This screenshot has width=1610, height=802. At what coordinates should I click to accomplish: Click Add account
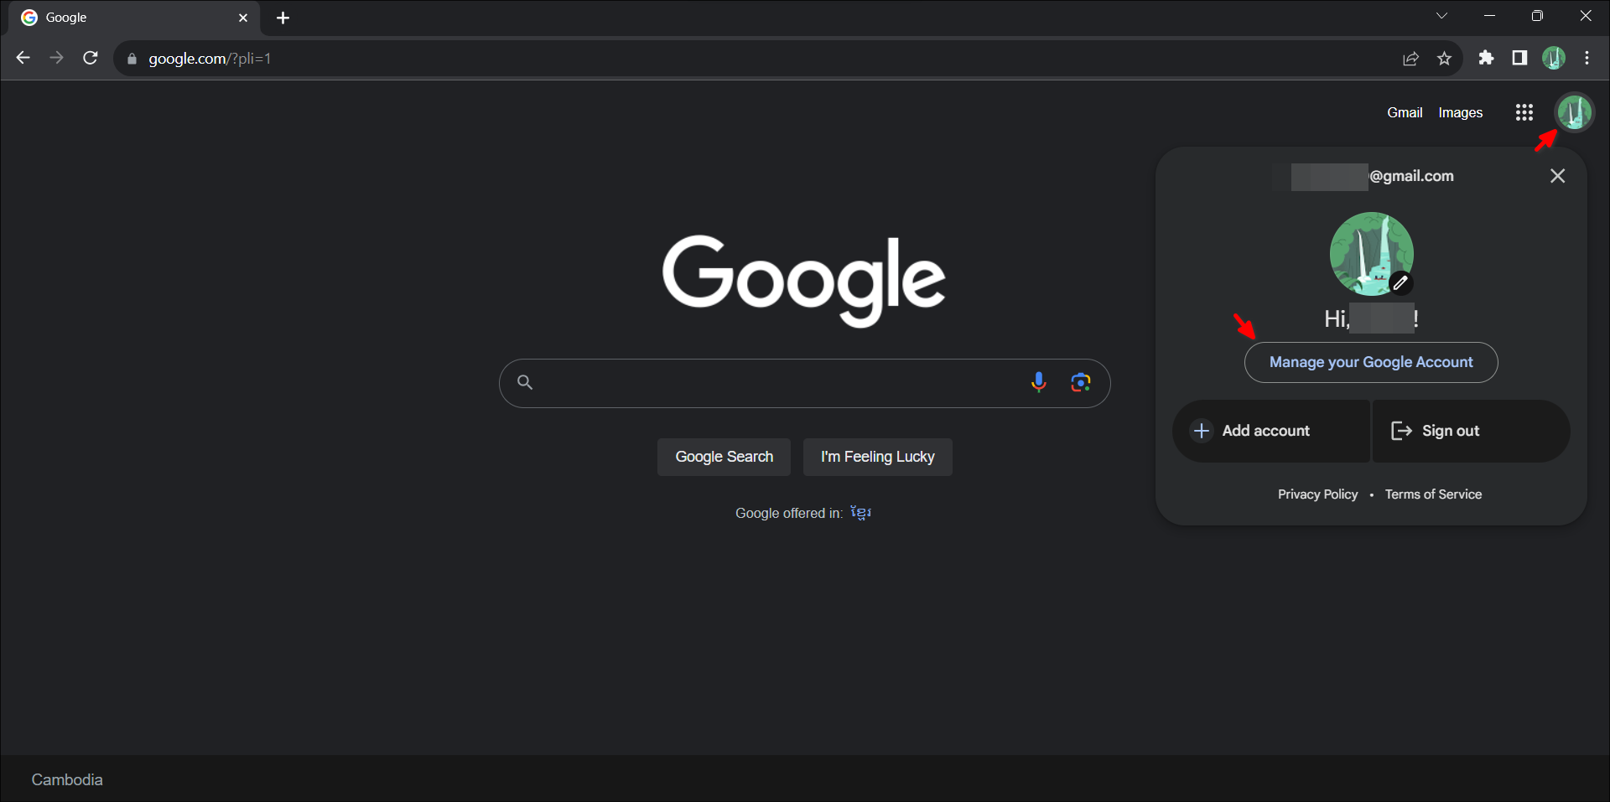(1271, 431)
